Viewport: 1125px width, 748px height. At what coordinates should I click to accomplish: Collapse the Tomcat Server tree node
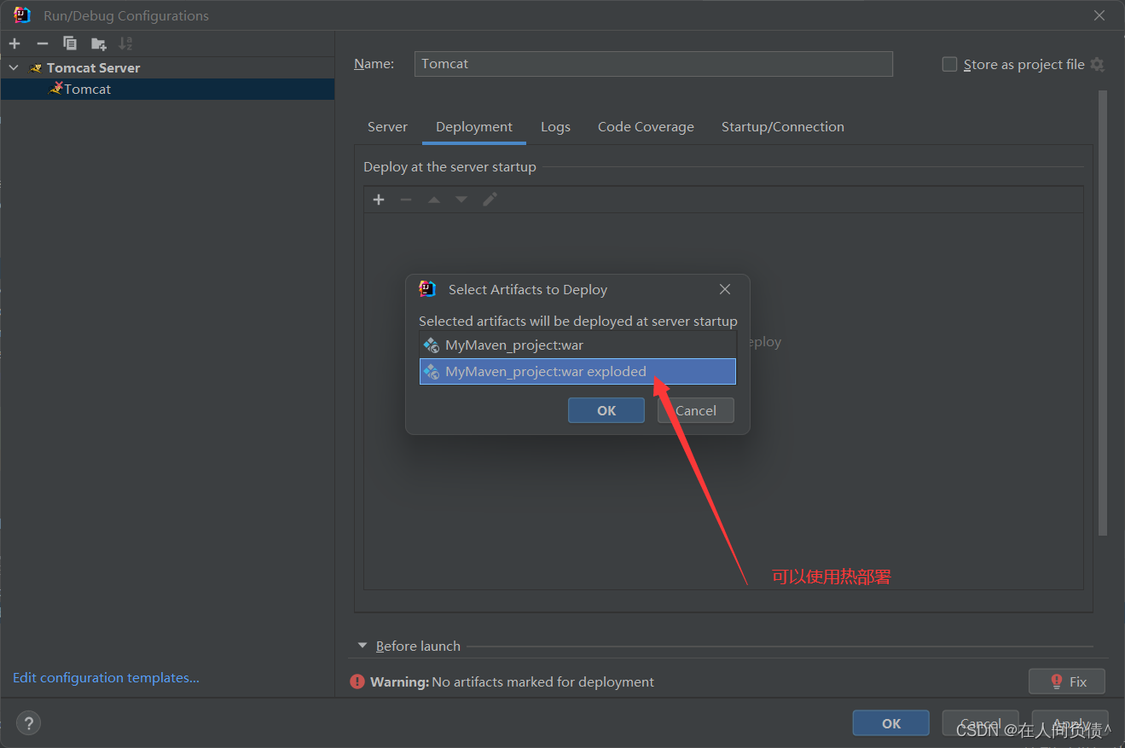[x=14, y=67]
